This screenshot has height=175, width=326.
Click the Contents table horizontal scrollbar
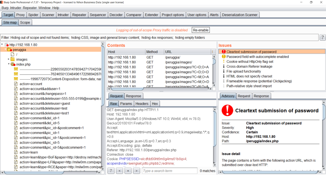pyautogui.click(x=128, y=88)
